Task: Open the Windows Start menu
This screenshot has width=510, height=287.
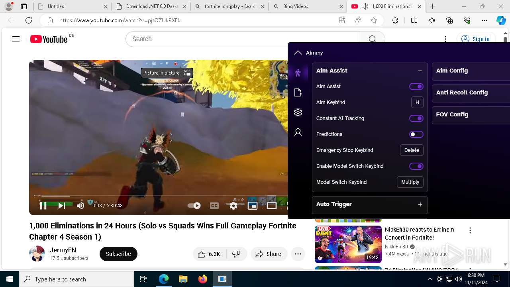Action: coord(10,279)
